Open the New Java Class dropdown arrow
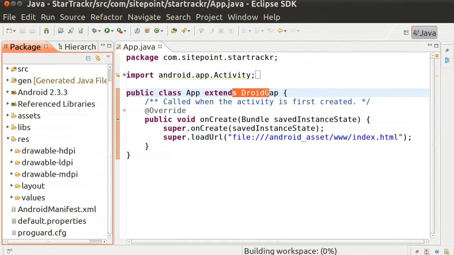Image resolution: width=454 pixels, height=255 pixels. 162,31
